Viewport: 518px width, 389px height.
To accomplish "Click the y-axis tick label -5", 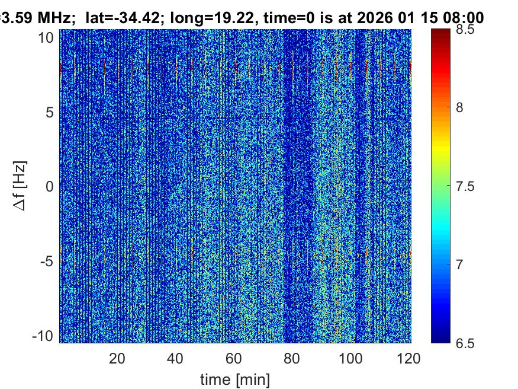I will [48, 262].
